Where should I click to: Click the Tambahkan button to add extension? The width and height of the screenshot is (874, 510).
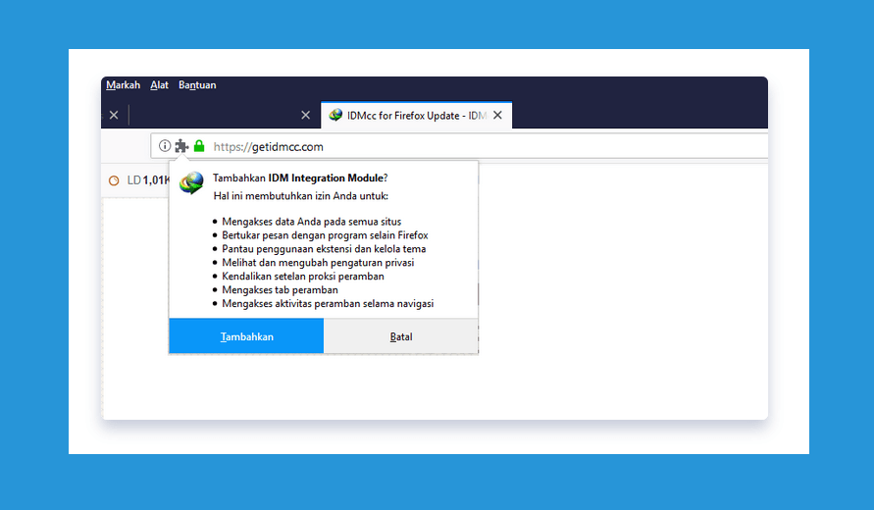coord(246,336)
